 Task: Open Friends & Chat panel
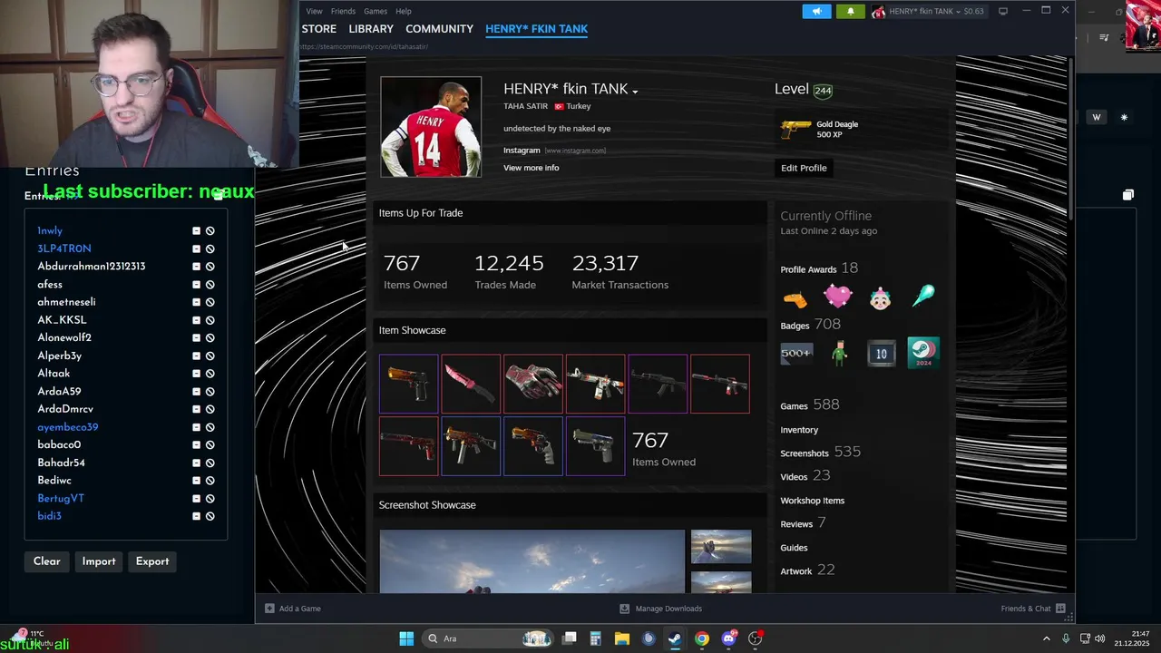click(x=1033, y=609)
